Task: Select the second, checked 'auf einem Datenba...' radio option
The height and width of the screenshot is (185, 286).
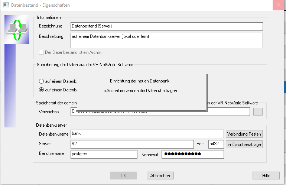Action: (x=41, y=90)
